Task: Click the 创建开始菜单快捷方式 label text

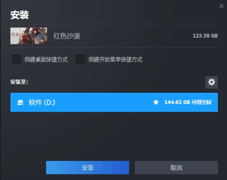Action: (116, 60)
